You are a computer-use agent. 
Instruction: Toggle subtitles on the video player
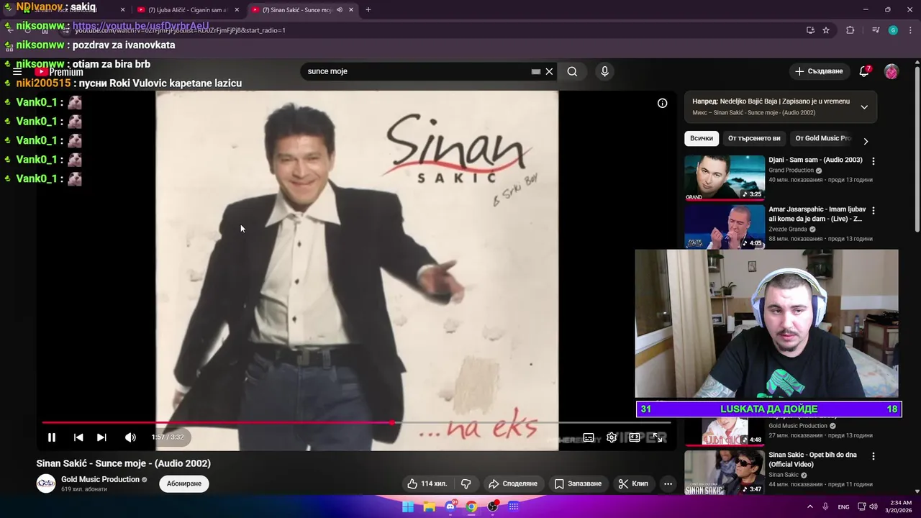point(589,437)
